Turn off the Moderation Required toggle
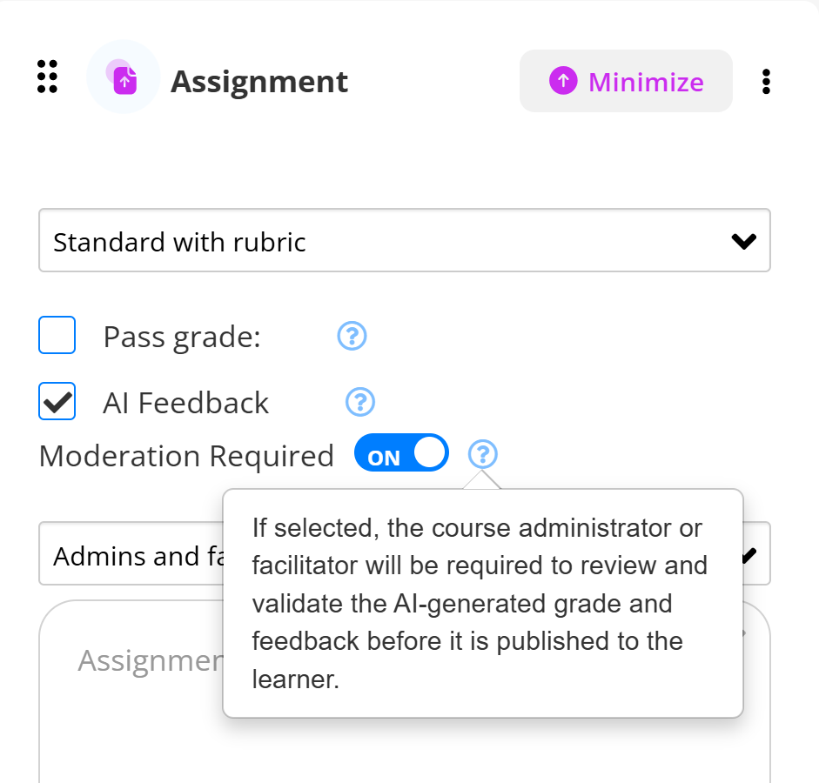819x783 pixels. 401,454
